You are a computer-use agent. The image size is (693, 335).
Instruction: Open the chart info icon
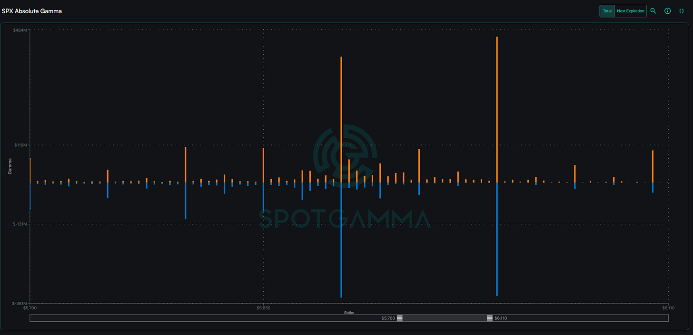point(667,11)
